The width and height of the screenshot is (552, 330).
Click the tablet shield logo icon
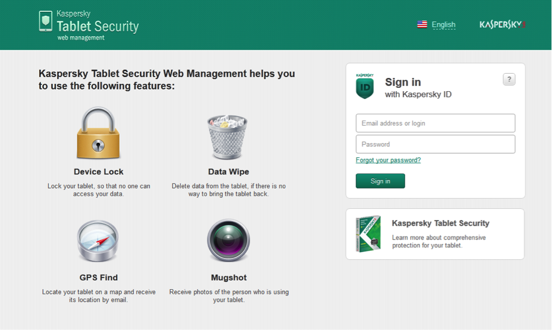(x=45, y=21)
